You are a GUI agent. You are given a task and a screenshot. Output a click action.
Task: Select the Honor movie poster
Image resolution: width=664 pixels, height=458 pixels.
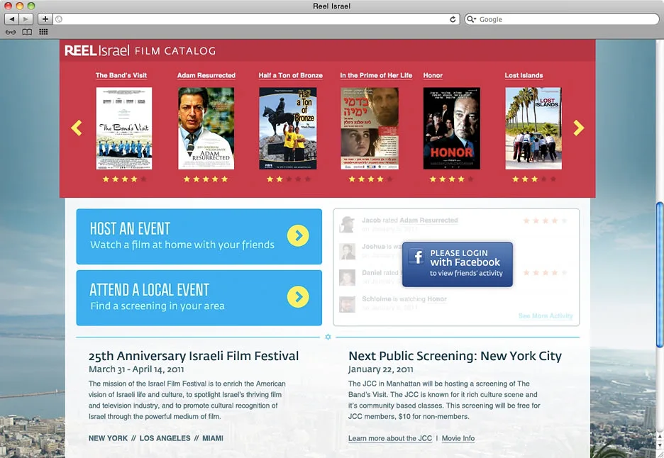point(452,128)
